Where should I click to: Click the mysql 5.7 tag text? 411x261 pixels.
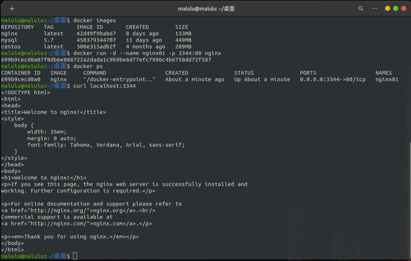pos(49,40)
